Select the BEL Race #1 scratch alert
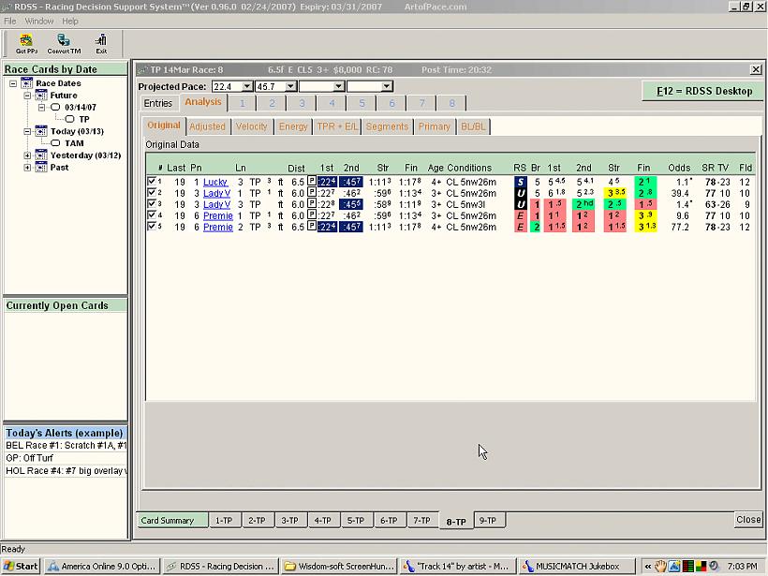Viewport: 768px width, 576px height. (66, 445)
